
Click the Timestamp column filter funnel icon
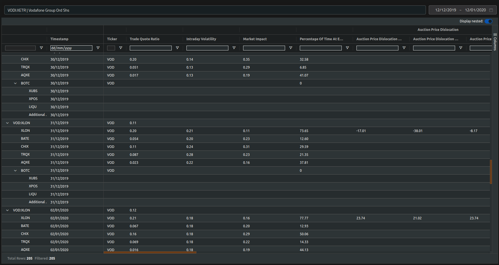98,48
